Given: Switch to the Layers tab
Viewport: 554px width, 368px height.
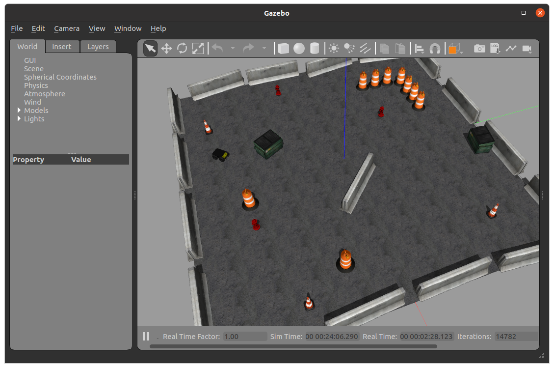Looking at the screenshot, I should pyautogui.click(x=98, y=47).
